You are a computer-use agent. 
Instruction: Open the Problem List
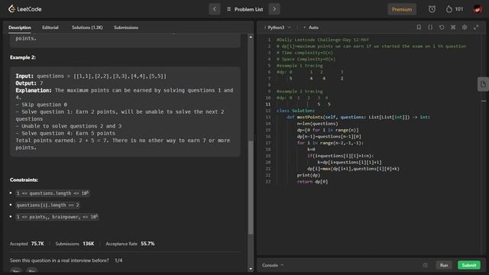coord(245,9)
